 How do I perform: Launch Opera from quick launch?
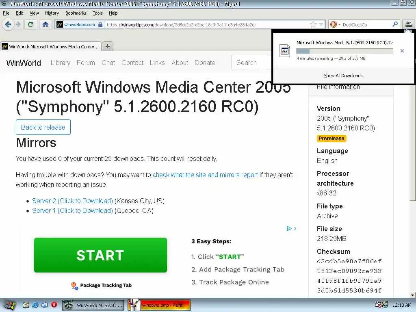[54, 305]
